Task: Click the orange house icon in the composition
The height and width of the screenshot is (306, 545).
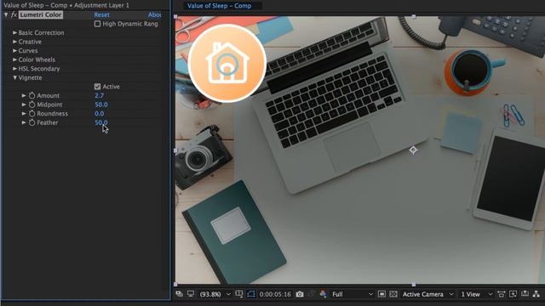Action: pos(227,63)
